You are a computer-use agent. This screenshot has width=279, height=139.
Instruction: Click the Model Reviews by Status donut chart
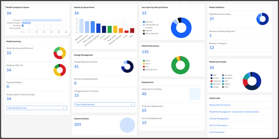point(263,19)
